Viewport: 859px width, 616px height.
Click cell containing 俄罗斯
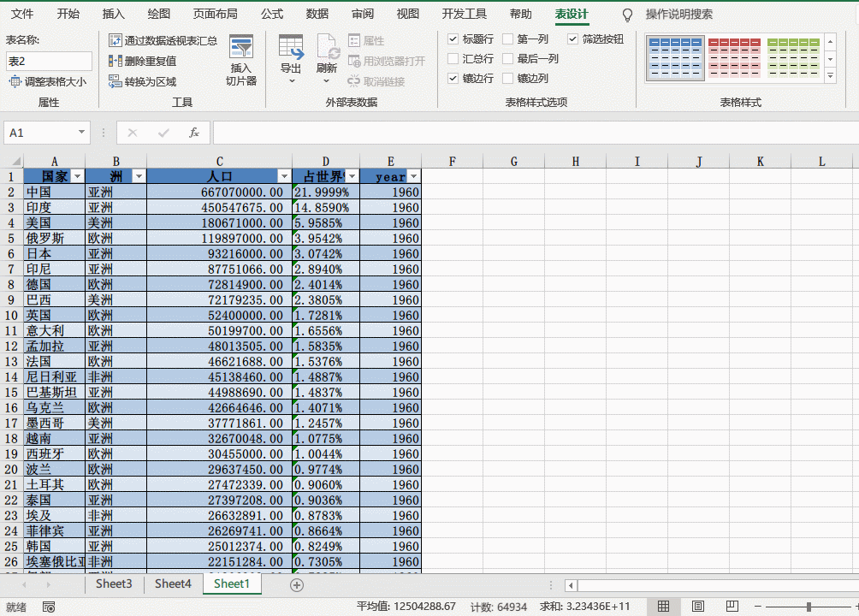tap(54, 239)
